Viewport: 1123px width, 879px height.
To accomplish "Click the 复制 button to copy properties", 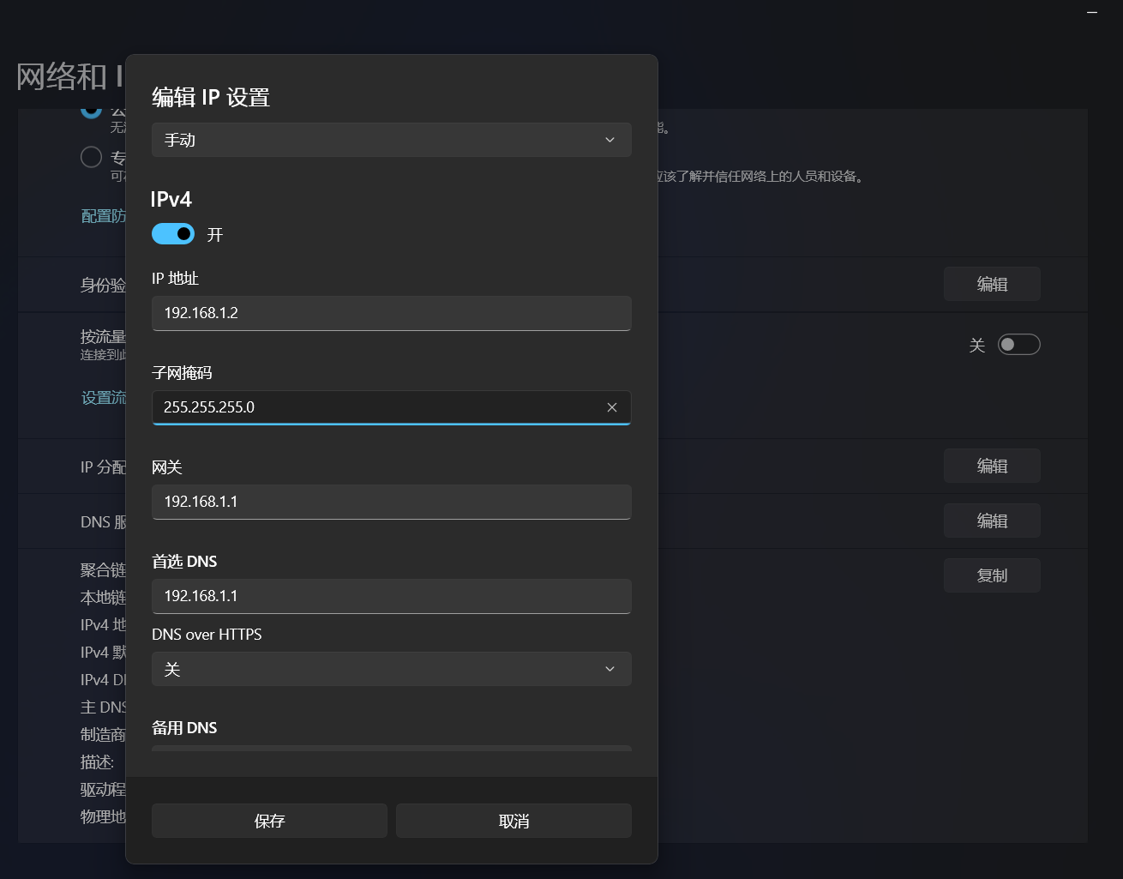I will pyautogui.click(x=992, y=575).
